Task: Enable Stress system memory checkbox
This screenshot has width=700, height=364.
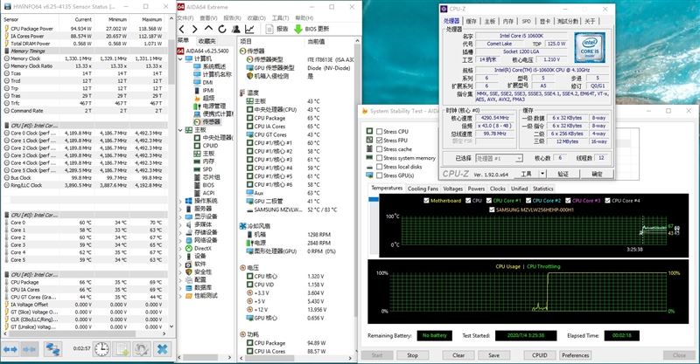Action: (x=379, y=158)
